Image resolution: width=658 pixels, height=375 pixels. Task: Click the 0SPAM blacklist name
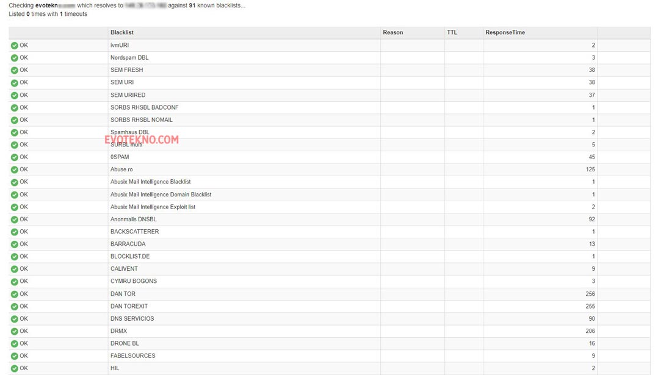click(120, 157)
